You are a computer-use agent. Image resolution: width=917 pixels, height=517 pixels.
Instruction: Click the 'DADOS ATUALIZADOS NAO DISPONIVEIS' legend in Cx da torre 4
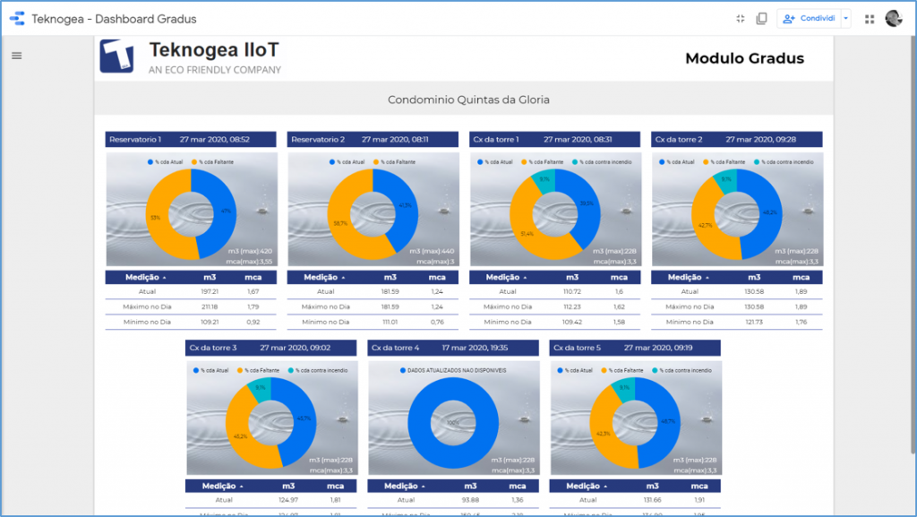pos(453,370)
